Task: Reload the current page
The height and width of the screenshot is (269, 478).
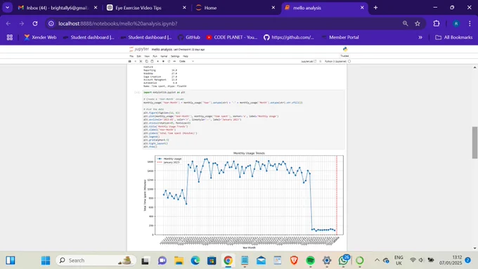Action: point(35,23)
